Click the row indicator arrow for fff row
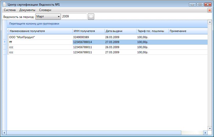 (5, 42)
